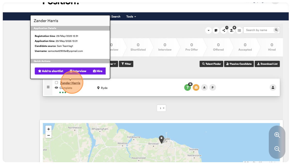The image size is (291, 164).
Task: Click the magnifier search button
Action: 276,30
